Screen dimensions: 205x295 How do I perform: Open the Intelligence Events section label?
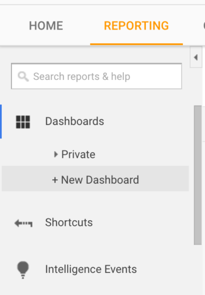click(91, 269)
